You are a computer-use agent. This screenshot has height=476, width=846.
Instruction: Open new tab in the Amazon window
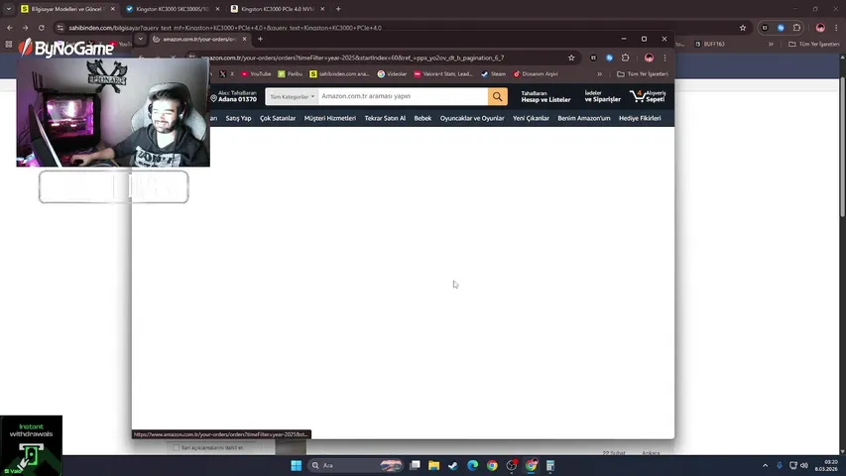click(260, 39)
